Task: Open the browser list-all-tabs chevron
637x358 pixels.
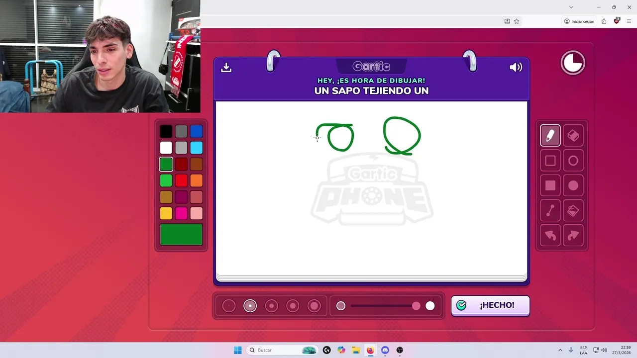Action: click(571, 7)
